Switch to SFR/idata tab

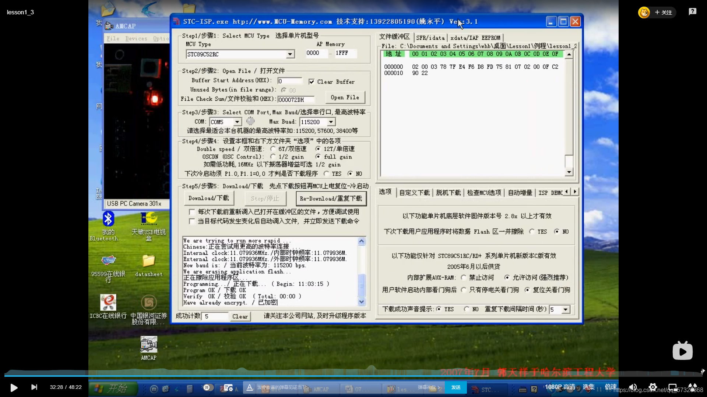click(430, 38)
